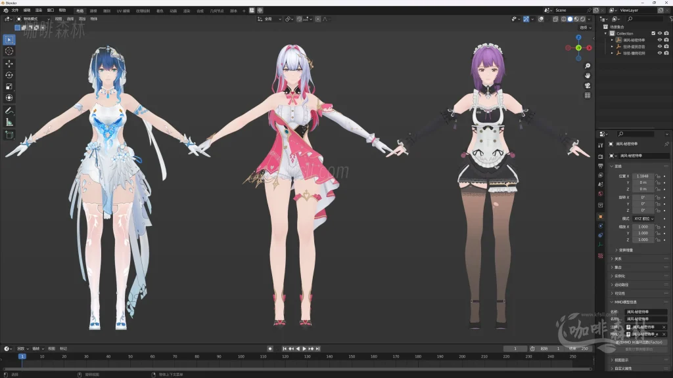
Task: Open transform orientation Global dropdown
Action: pyautogui.click(x=269, y=19)
